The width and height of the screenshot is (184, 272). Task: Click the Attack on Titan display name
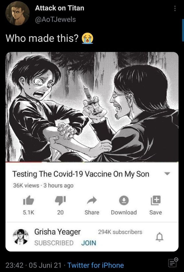point(60,8)
